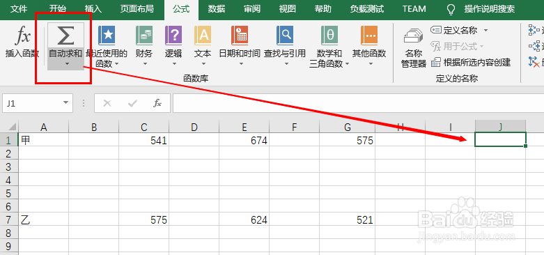Open the Logical (逻辑) functions icon
Image resolution: width=544 pixels, height=255 pixels.
click(x=173, y=36)
